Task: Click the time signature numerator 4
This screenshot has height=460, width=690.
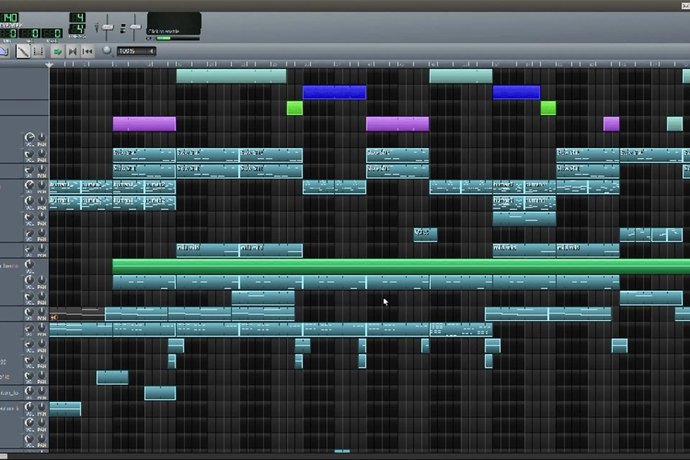Action: tap(77, 18)
